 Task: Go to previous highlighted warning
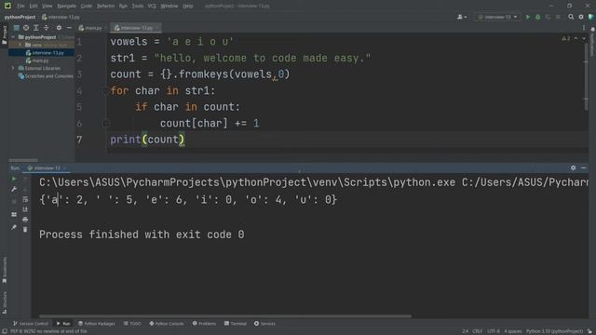click(x=576, y=38)
